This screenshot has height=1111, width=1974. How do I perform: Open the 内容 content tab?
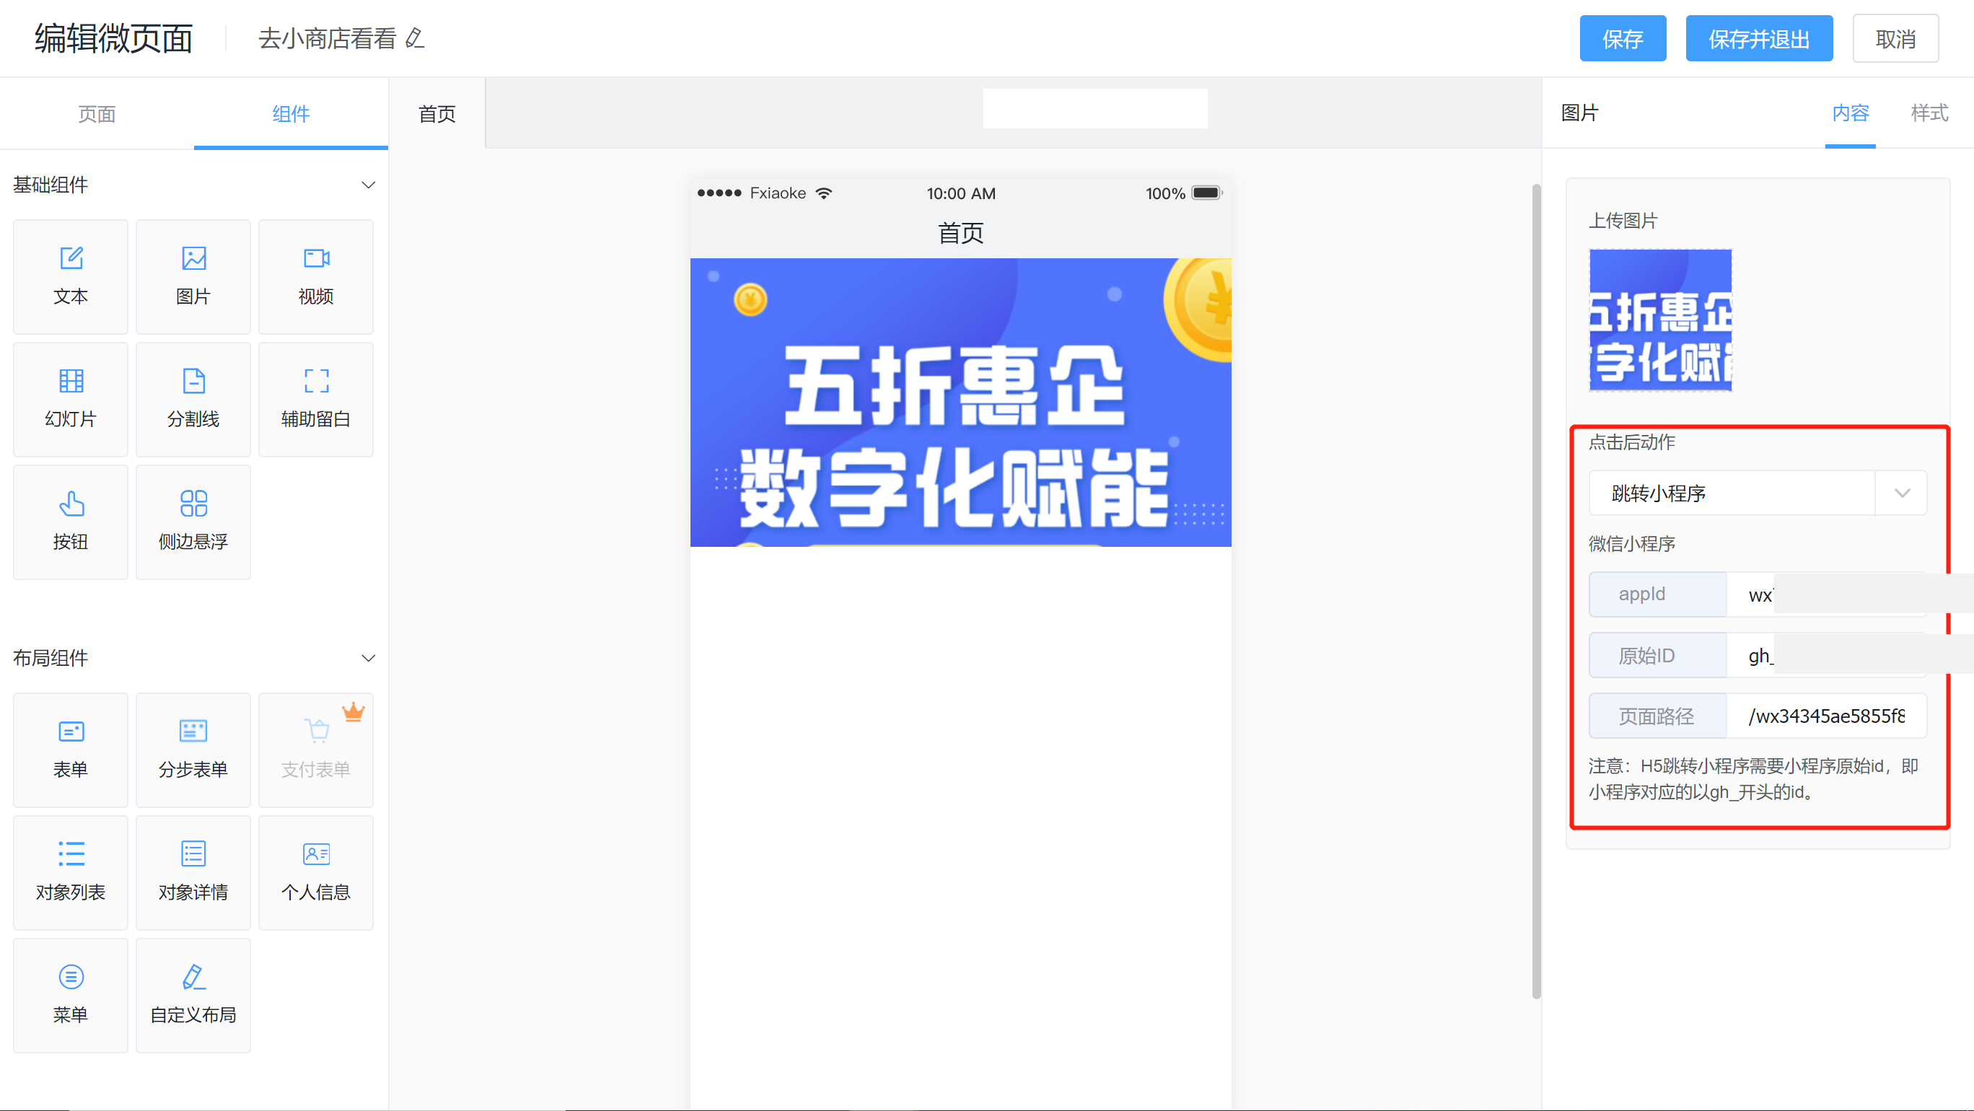1850,113
